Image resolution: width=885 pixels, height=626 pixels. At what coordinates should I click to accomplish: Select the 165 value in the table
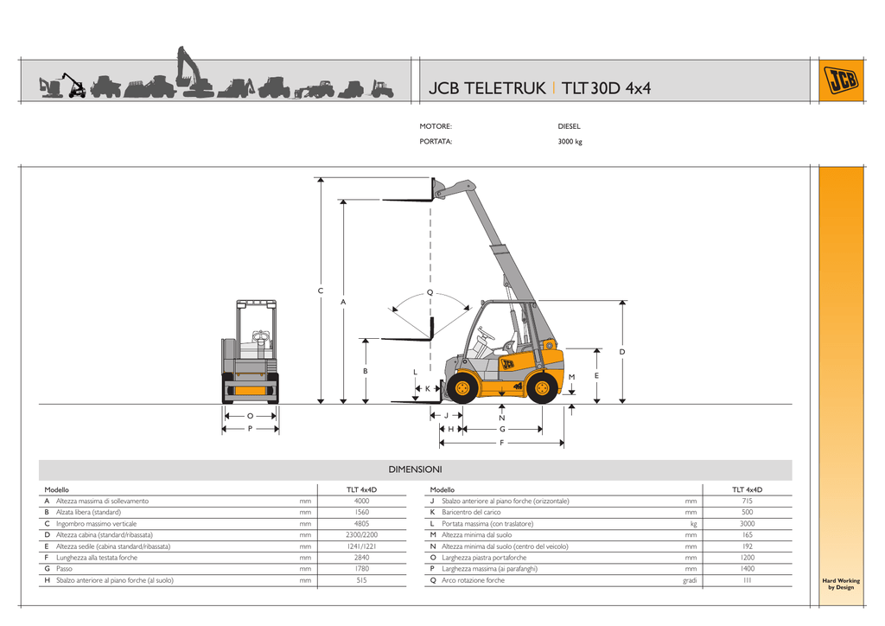coord(748,535)
